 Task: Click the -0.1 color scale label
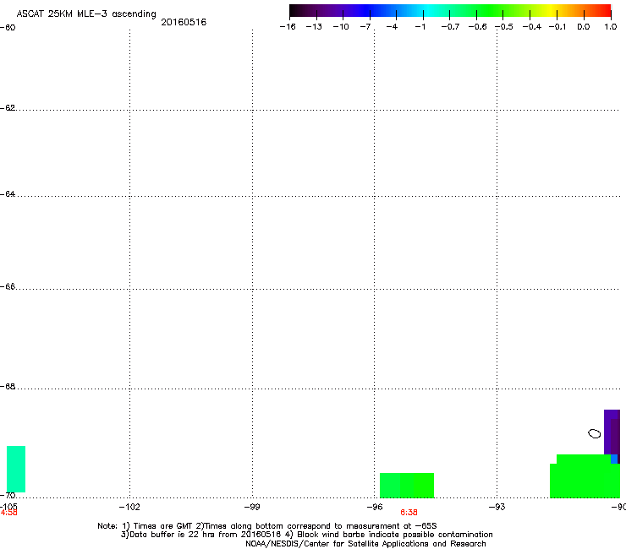(557, 27)
